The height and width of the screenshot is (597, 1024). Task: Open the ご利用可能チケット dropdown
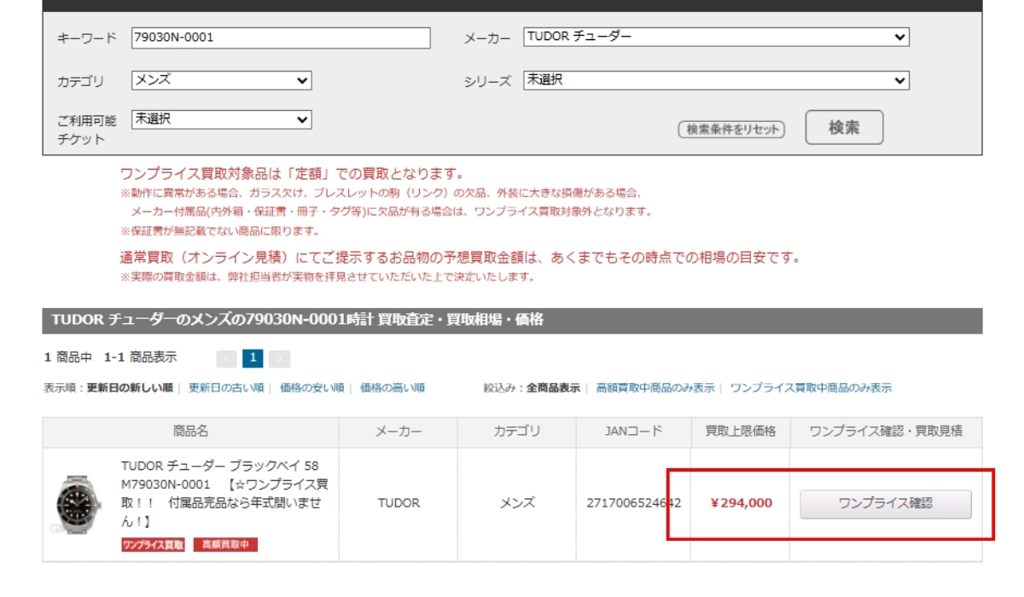click(x=222, y=120)
